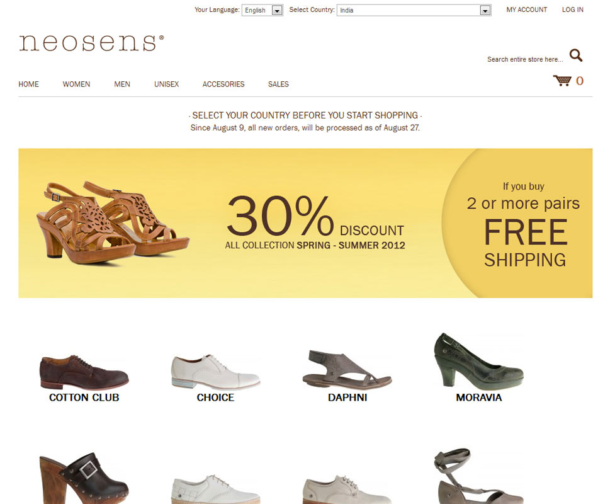The image size is (598, 504).
Task: Expand the Select Country dropdown arrow
Action: click(x=485, y=10)
